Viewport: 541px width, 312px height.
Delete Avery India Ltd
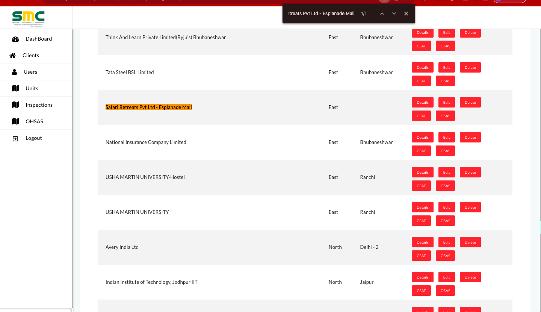coord(470,242)
